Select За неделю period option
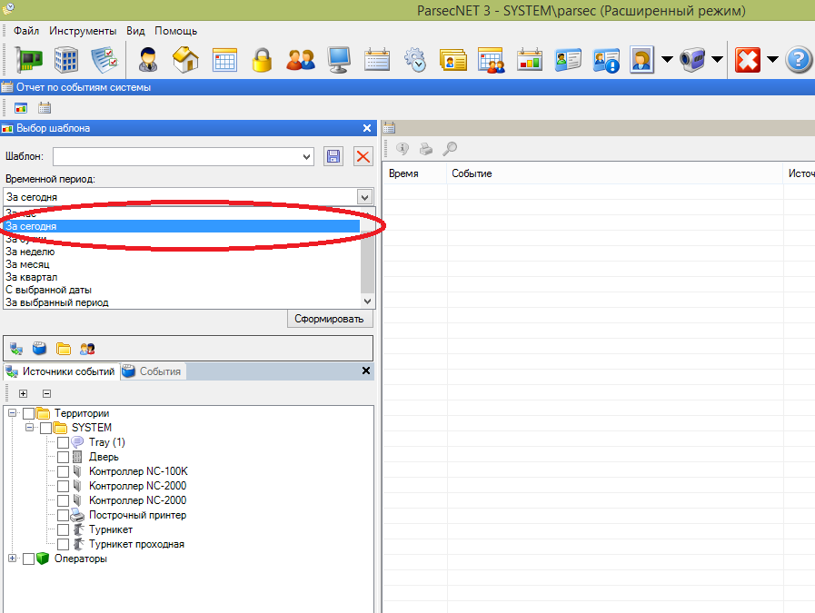 click(x=182, y=252)
